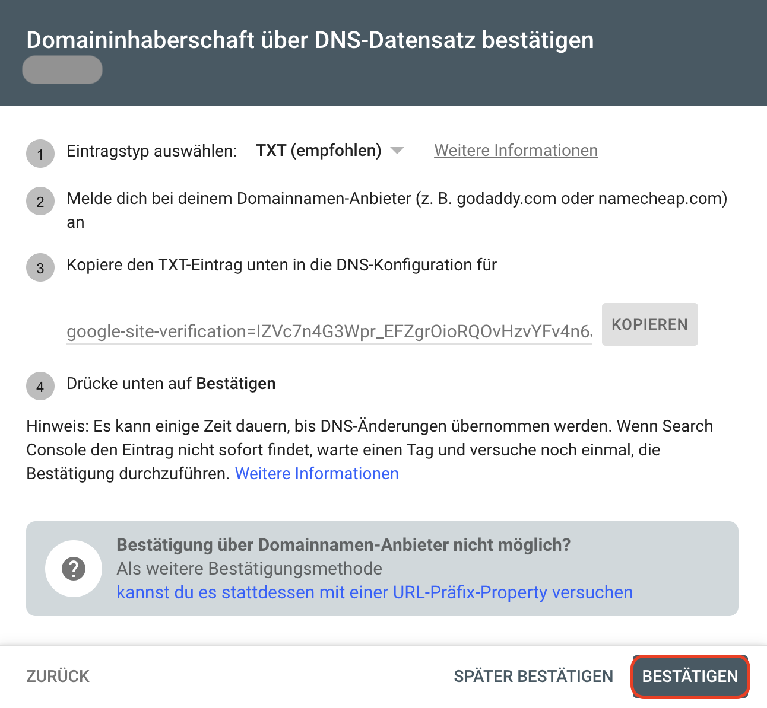Go back with ZURÜCK button
767x708 pixels.
[x=58, y=677]
